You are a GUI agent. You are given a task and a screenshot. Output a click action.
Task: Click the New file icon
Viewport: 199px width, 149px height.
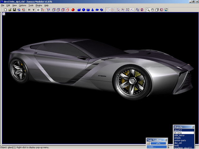coord(6,10)
